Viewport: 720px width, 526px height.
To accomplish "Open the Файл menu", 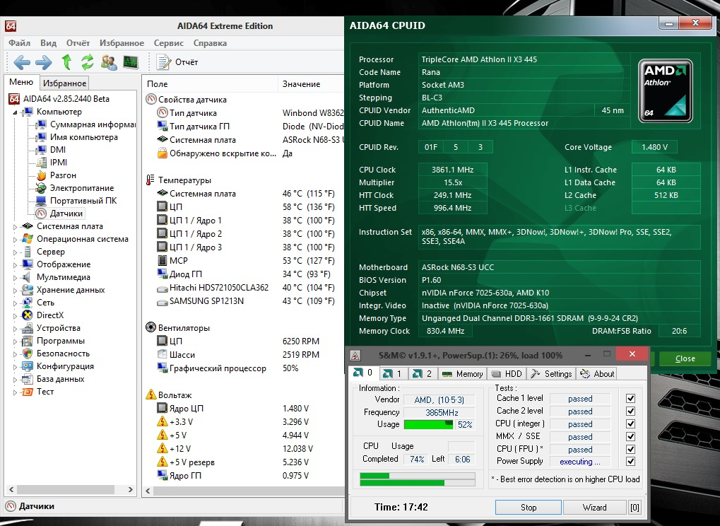I will click(19, 43).
